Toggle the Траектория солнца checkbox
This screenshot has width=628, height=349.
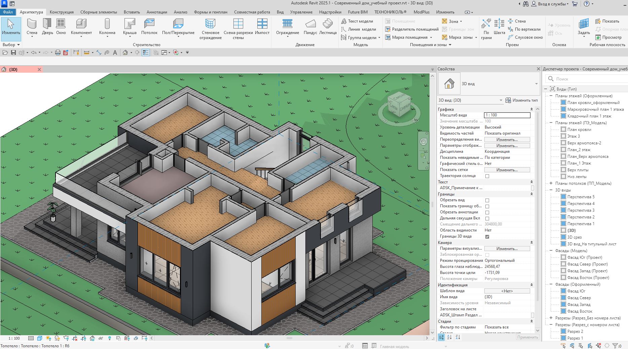487,176
